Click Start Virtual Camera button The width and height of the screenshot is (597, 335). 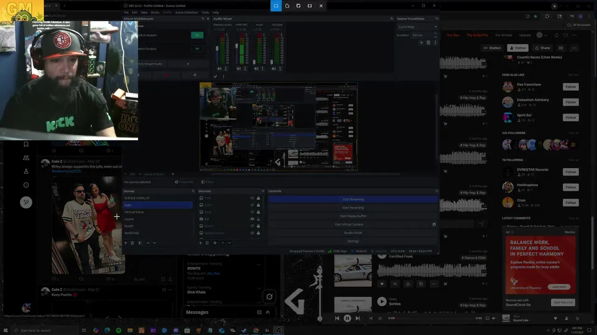tap(349, 224)
